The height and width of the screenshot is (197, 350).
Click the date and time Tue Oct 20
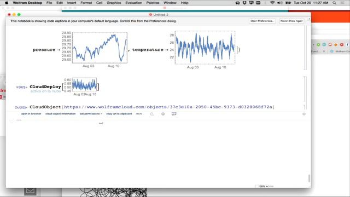pos(311,3)
